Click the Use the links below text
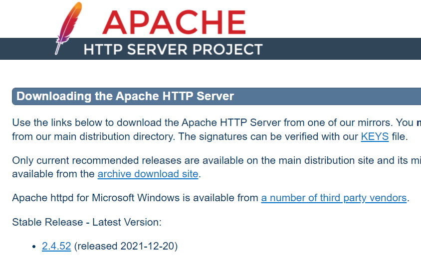The image size is (421, 258). click(x=57, y=123)
